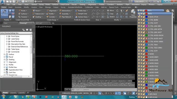Click the Feature Line tool icon

coord(34,14)
